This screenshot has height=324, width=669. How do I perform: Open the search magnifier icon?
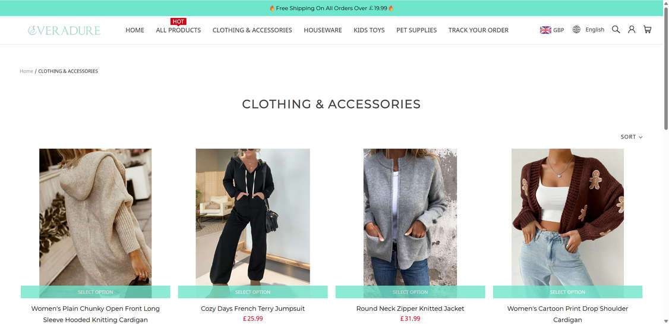[x=616, y=30]
